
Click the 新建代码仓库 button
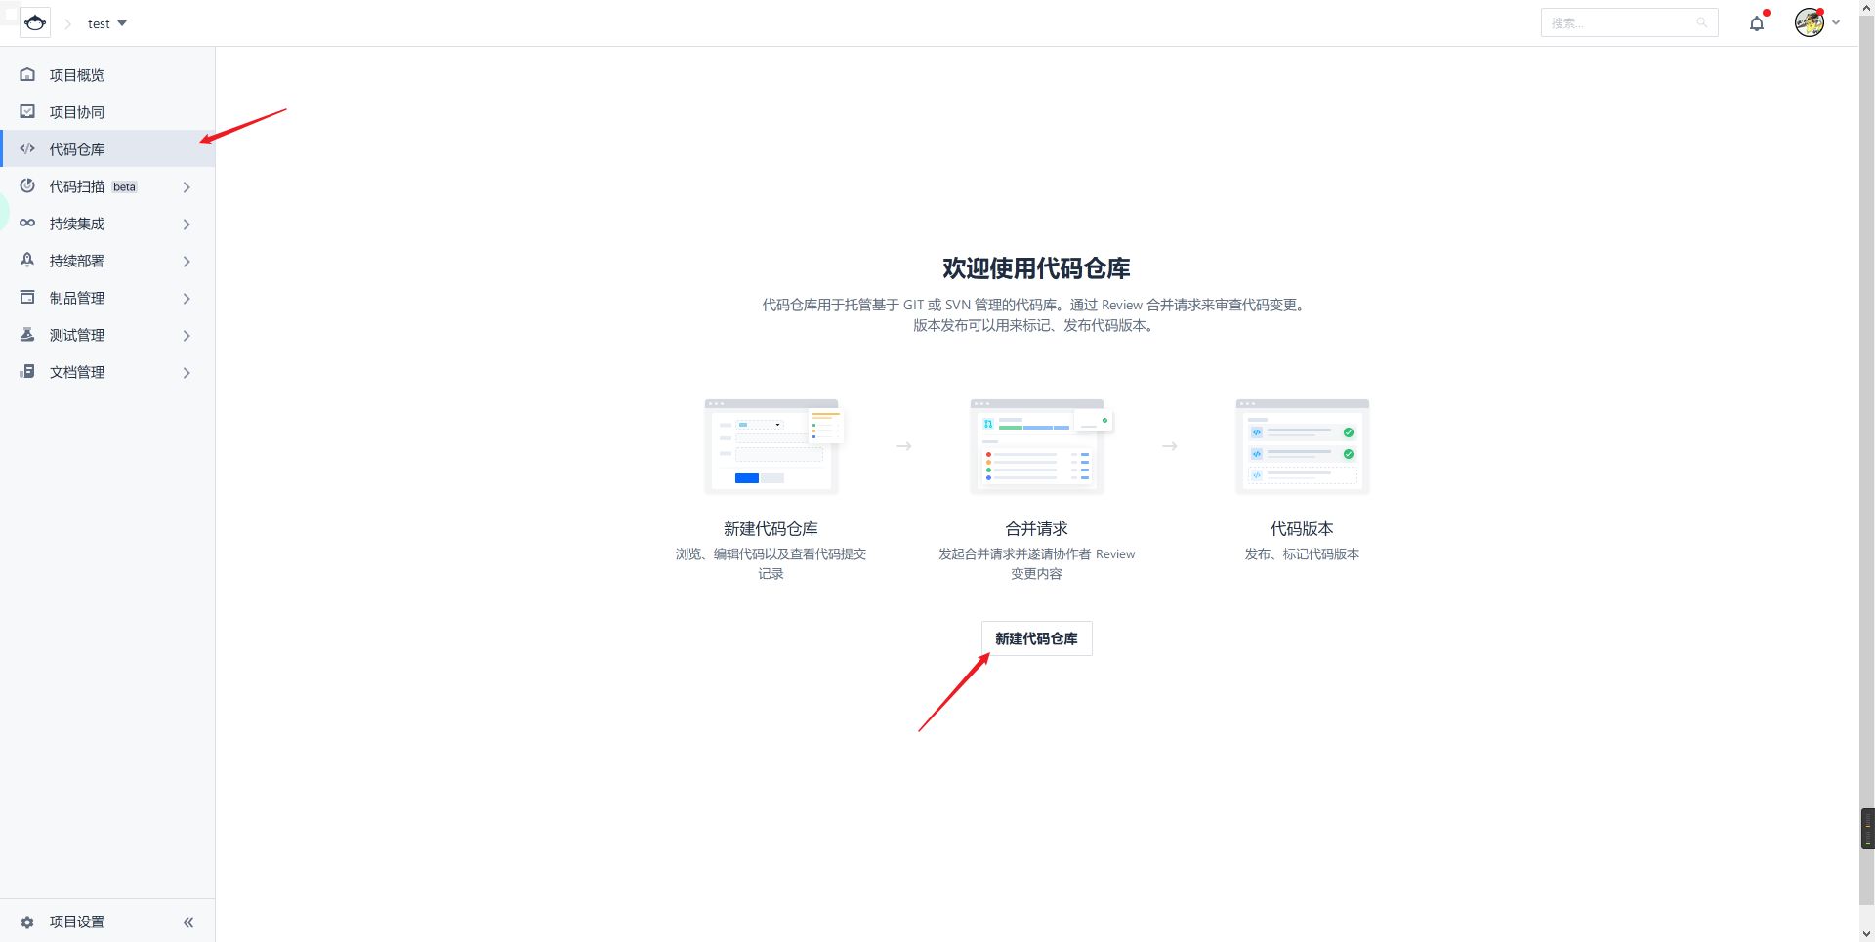tap(1036, 638)
